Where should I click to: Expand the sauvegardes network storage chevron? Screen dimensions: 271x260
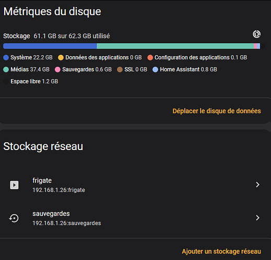point(257,218)
